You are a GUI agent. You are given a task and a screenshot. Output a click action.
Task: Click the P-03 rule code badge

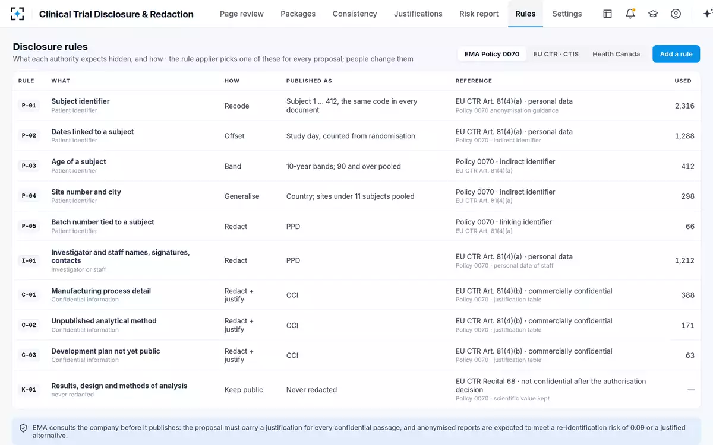tap(29, 166)
